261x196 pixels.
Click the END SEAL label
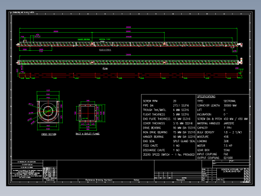149,141
